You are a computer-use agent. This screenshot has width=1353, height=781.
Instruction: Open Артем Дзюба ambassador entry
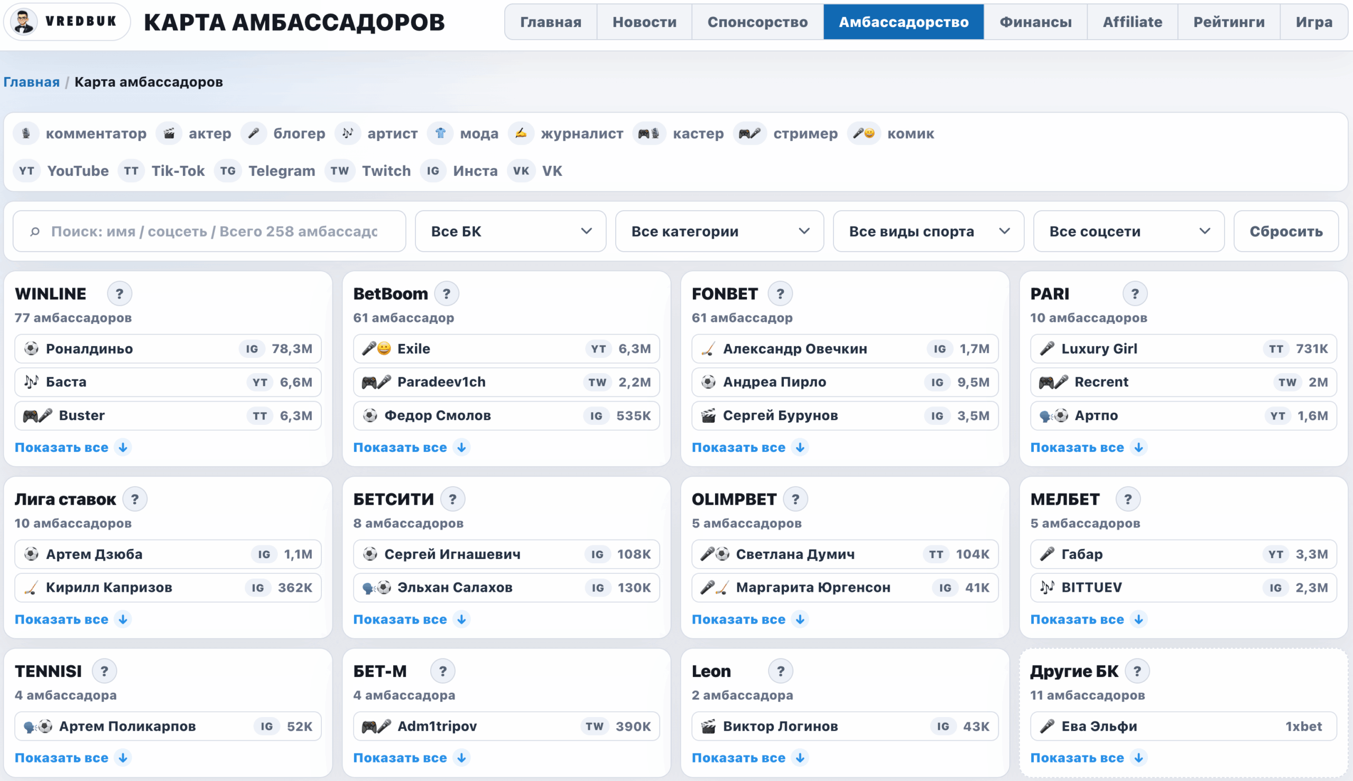(x=168, y=554)
